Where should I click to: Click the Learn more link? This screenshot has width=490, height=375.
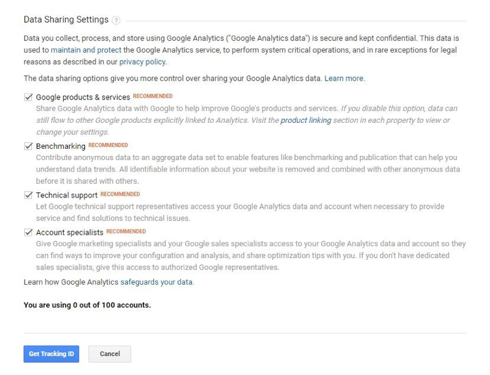click(344, 79)
